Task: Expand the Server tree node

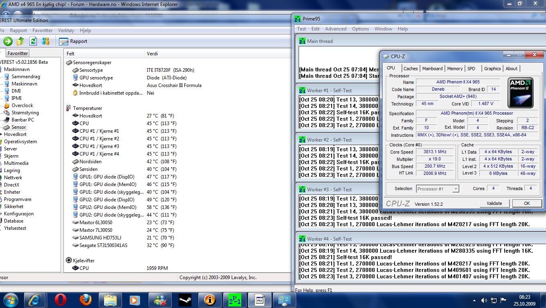Action: pos(10,149)
